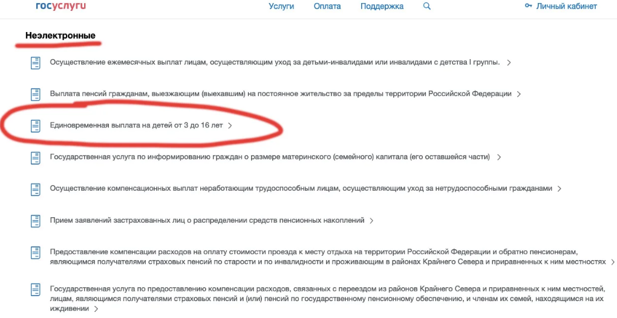Click chevron after приравненных к ним местностях
The width and height of the screenshot is (617, 318).
(x=613, y=262)
